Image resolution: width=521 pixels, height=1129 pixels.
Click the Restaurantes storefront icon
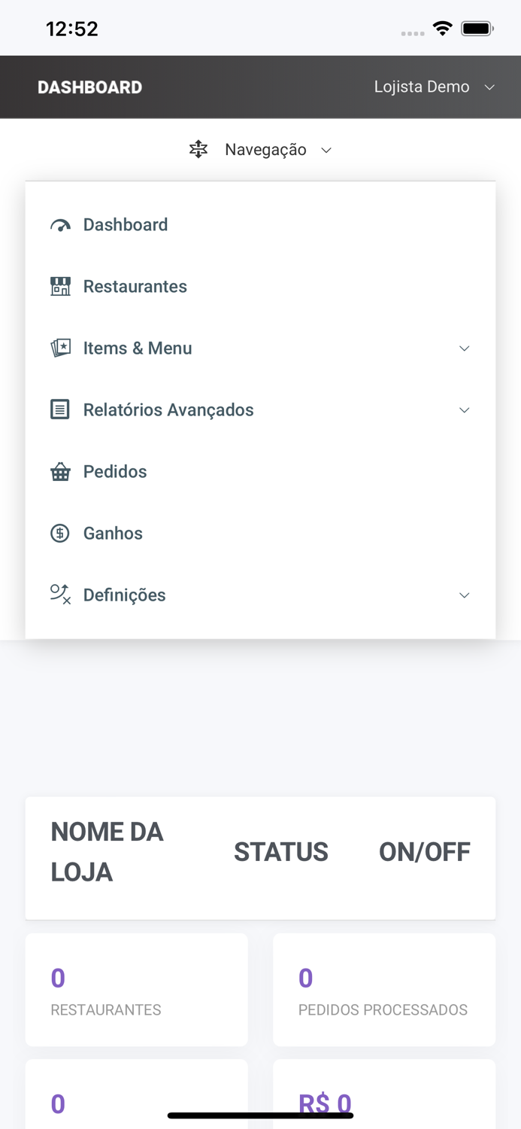pyautogui.click(x=60, y=287)
